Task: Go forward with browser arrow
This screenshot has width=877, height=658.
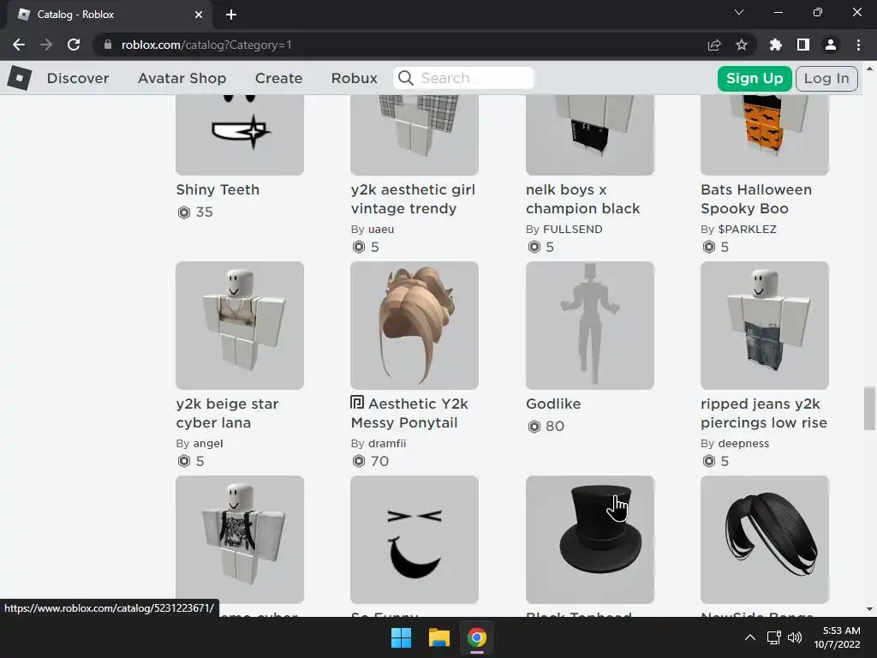Action: (x=46, y=45)
